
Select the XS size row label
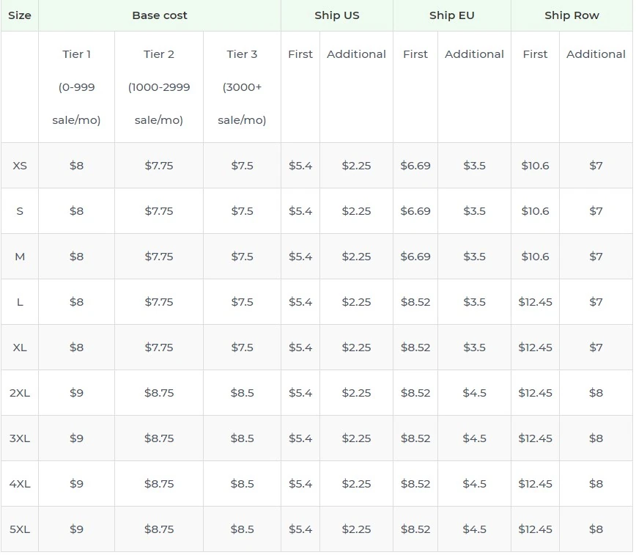(x=20, y=166)
